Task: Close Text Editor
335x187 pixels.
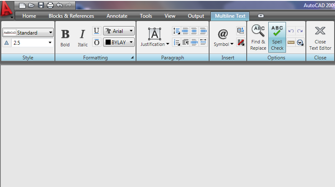Action: tap(320, 38)
